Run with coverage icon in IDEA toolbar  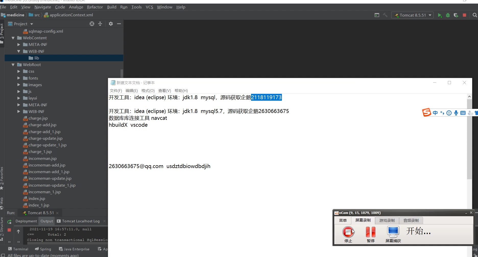coord(456,15)
